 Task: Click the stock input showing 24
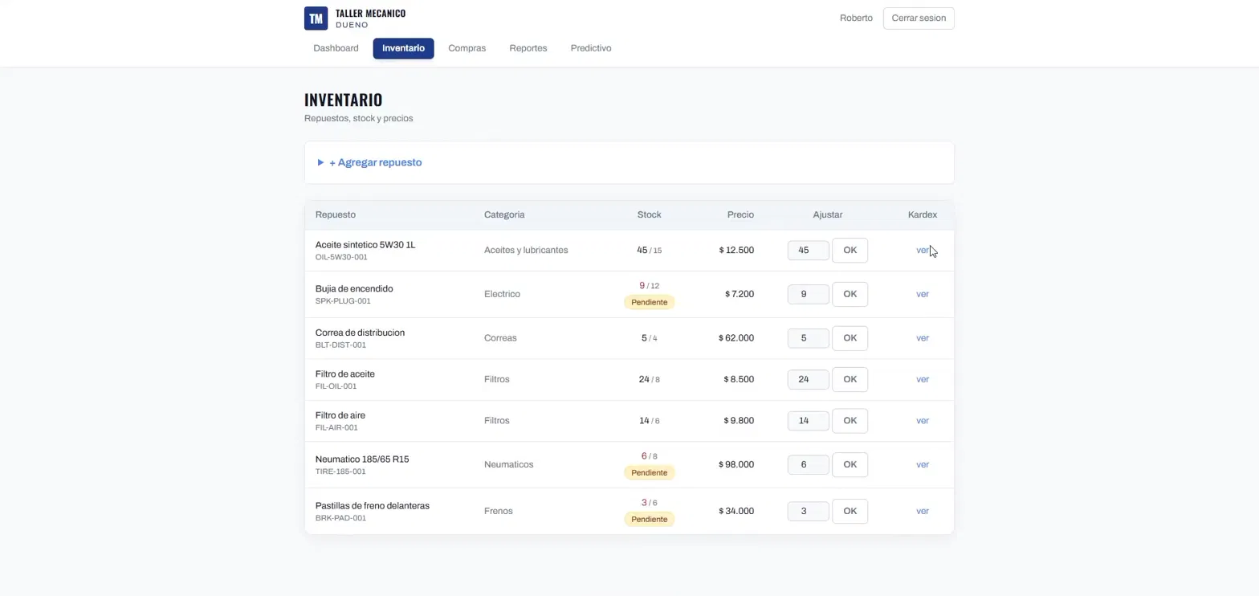click(808, 379)
